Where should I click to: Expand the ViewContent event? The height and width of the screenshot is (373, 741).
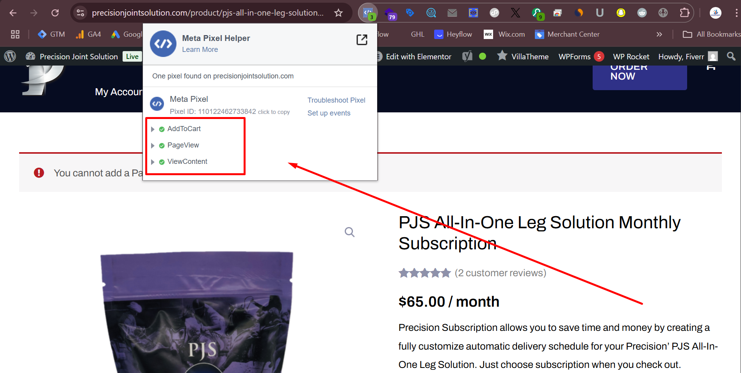point(153,162)
